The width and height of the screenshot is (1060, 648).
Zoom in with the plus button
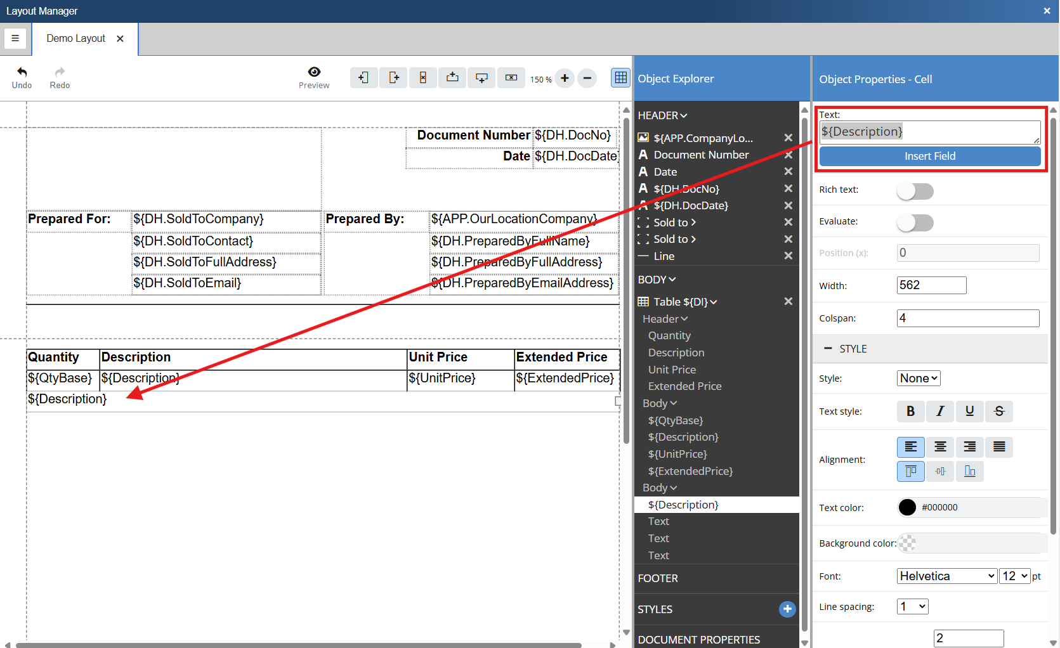[565, 79]
